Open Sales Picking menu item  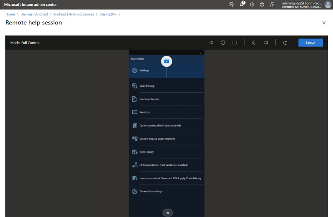pos(166,86)
